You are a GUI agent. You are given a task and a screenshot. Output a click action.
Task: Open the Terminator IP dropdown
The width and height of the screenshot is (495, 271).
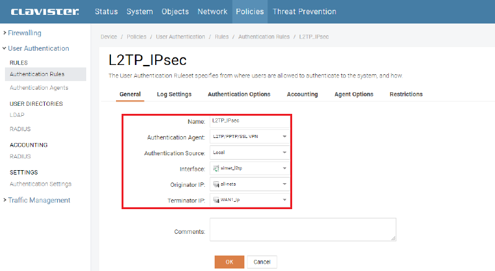(x=249, y=200)
